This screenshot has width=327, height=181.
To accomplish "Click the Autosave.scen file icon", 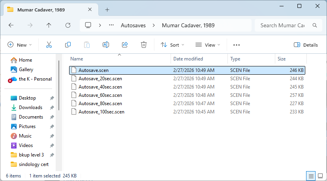I will (74, 70).
